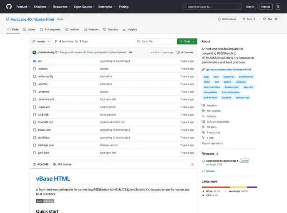Expand the Solutions menu
This screenshot has width=287, height=213.
click(x=42, y=7)
